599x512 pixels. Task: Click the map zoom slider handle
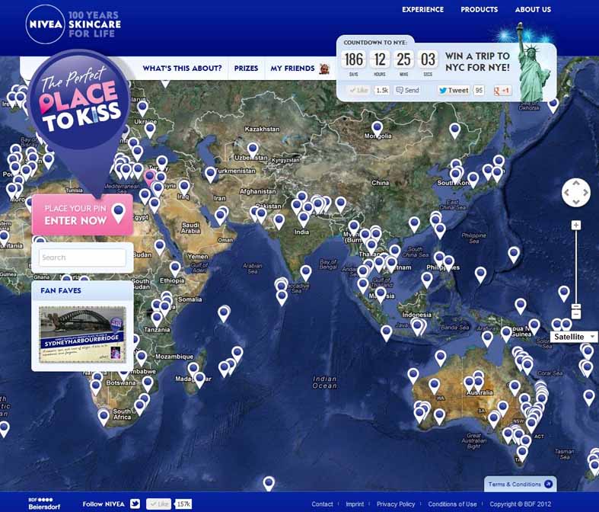[575, 306]
